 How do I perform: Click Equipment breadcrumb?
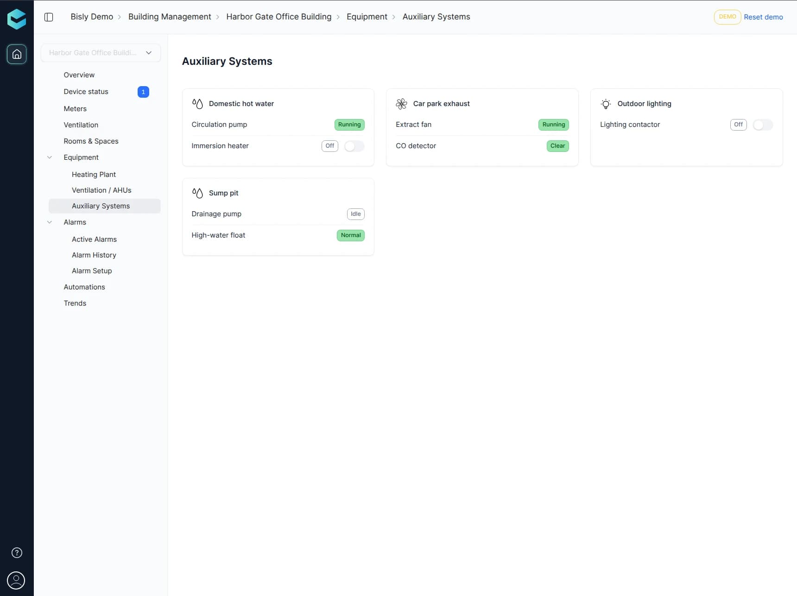point(367,17)
